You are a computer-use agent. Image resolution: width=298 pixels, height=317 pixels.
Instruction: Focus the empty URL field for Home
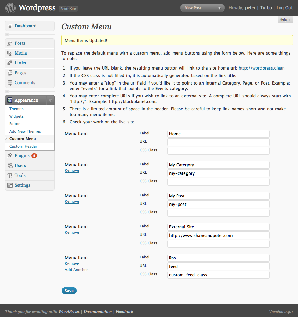pos(218,142)
